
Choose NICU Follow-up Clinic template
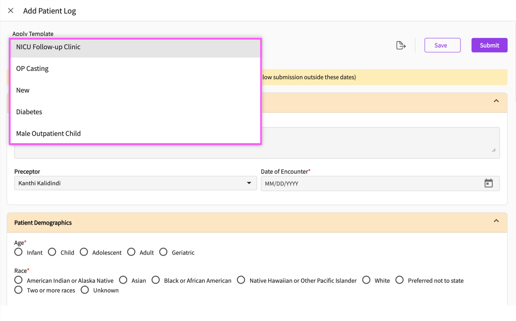tap(48, 47)
